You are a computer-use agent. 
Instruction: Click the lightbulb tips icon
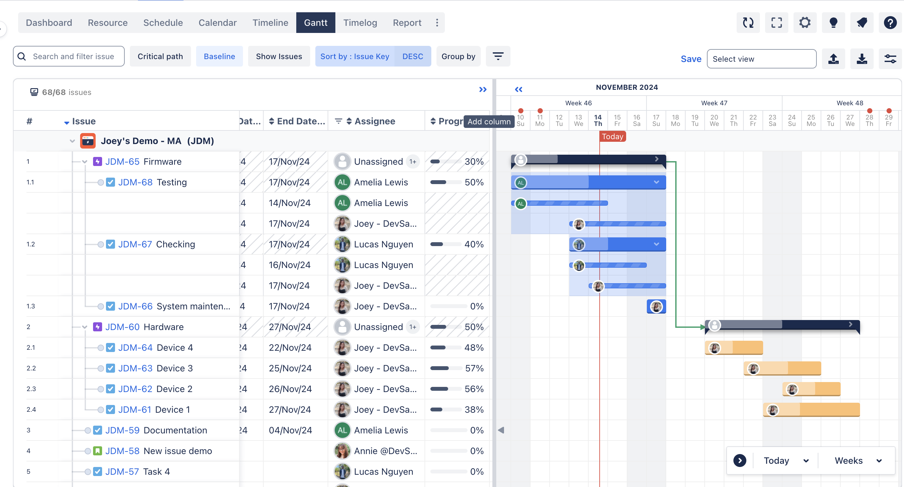click(833, 23)
